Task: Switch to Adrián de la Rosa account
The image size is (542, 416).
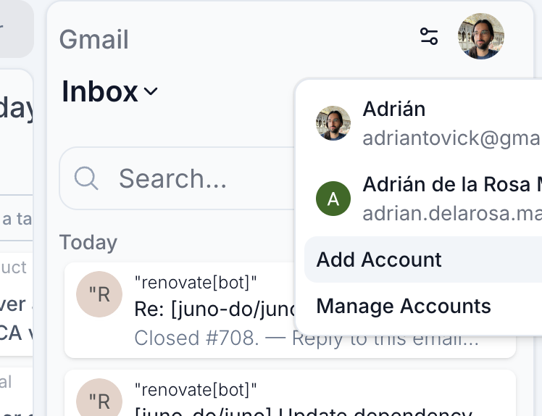Action: [423, 199]
